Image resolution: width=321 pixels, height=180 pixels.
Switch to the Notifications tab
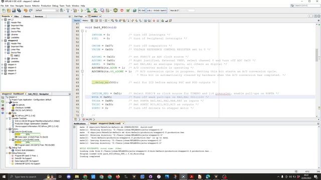(79, 123)
